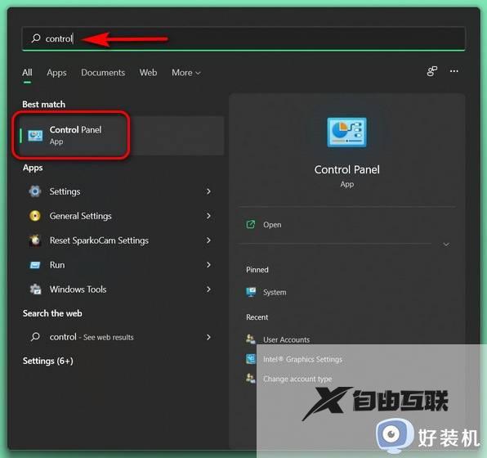Click the User Accounts icon in Recent
Screen dimensions: 487x458
[251, 339]
